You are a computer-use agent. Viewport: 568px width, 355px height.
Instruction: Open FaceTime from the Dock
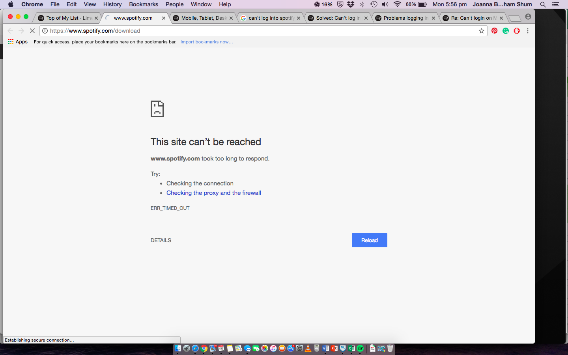coord(256,348)
